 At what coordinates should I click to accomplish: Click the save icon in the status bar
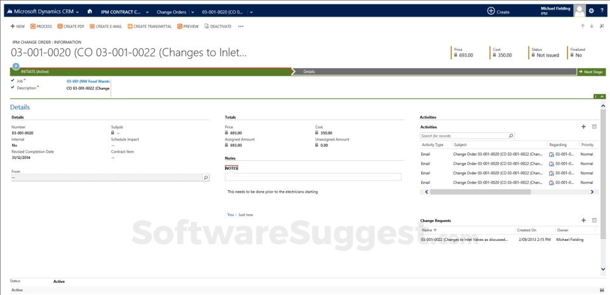pos(602,291)
